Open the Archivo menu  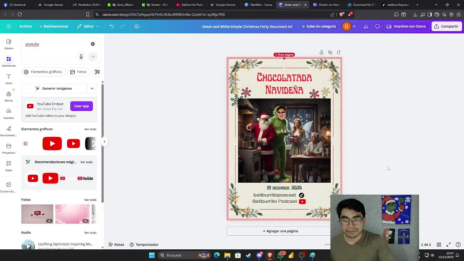[26, 26]
